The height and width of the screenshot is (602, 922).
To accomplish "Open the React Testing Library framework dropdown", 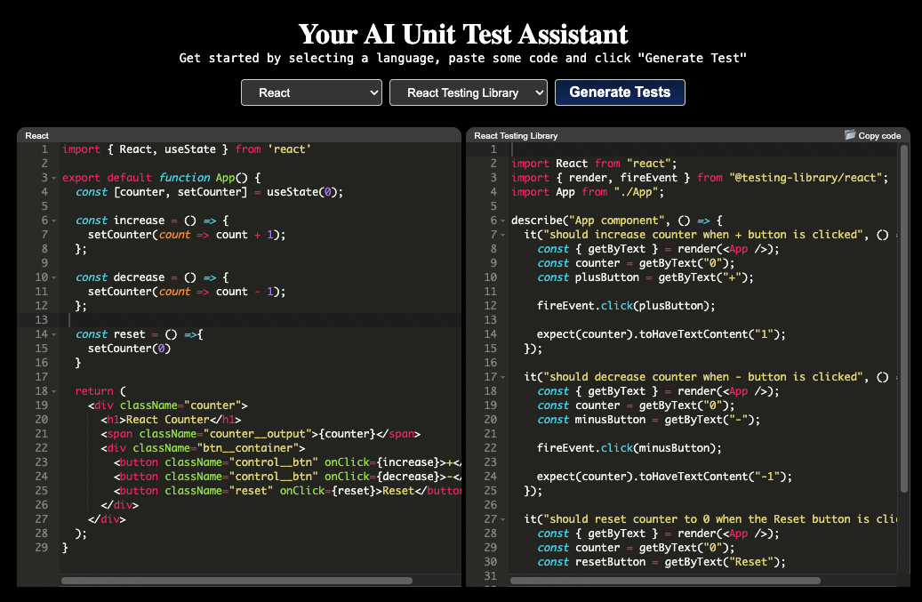I will click(x=468, y=92).
